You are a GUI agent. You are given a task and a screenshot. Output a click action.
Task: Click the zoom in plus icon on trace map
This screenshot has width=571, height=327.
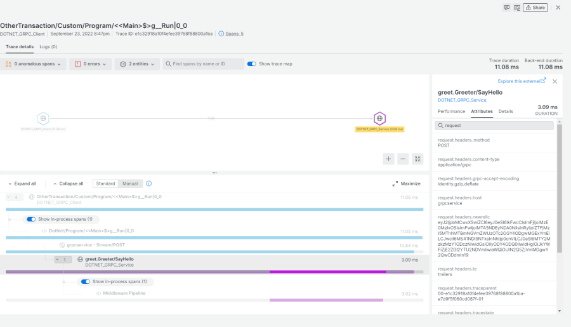[388, 159]
